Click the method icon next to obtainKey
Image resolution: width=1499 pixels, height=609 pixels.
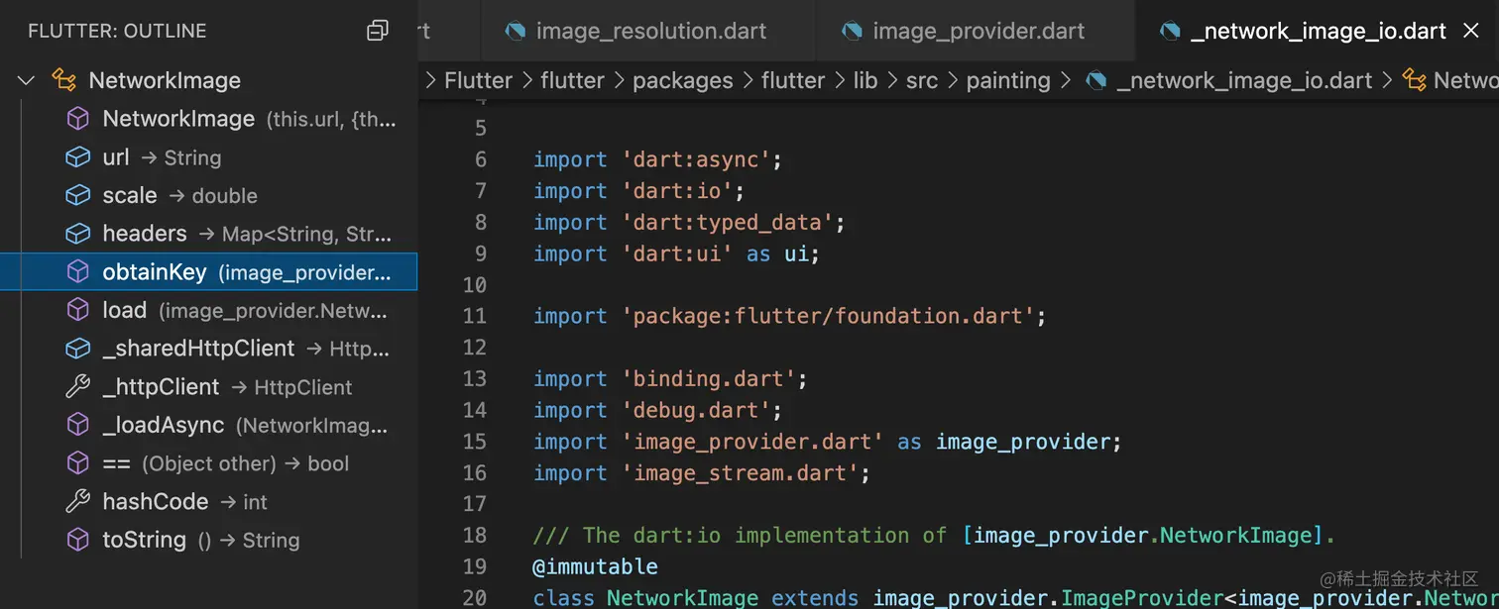pos(77,272)
